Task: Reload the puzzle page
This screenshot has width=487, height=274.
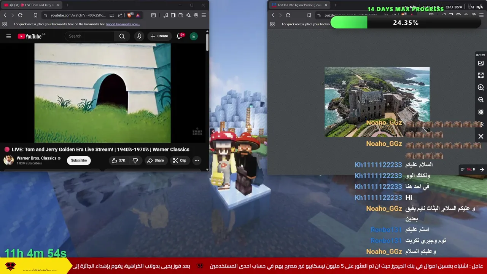Action: 288,15
